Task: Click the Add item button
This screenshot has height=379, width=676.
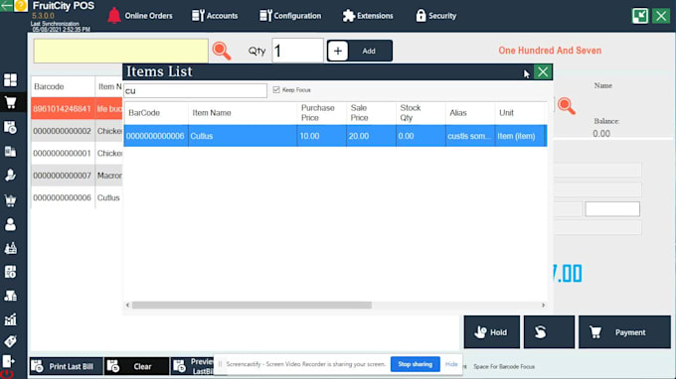Action: click(360, 51)
